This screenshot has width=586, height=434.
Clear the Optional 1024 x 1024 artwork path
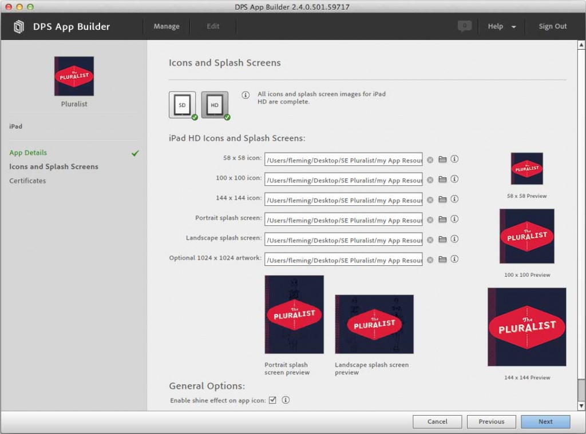(x=430, y=260)
